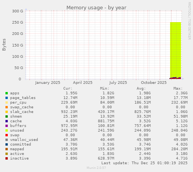The height and width of the screenshot is (172, 193).
Task: Click the apps current value 1.95G
Action: pyautogui.click(x=71, y=93)
